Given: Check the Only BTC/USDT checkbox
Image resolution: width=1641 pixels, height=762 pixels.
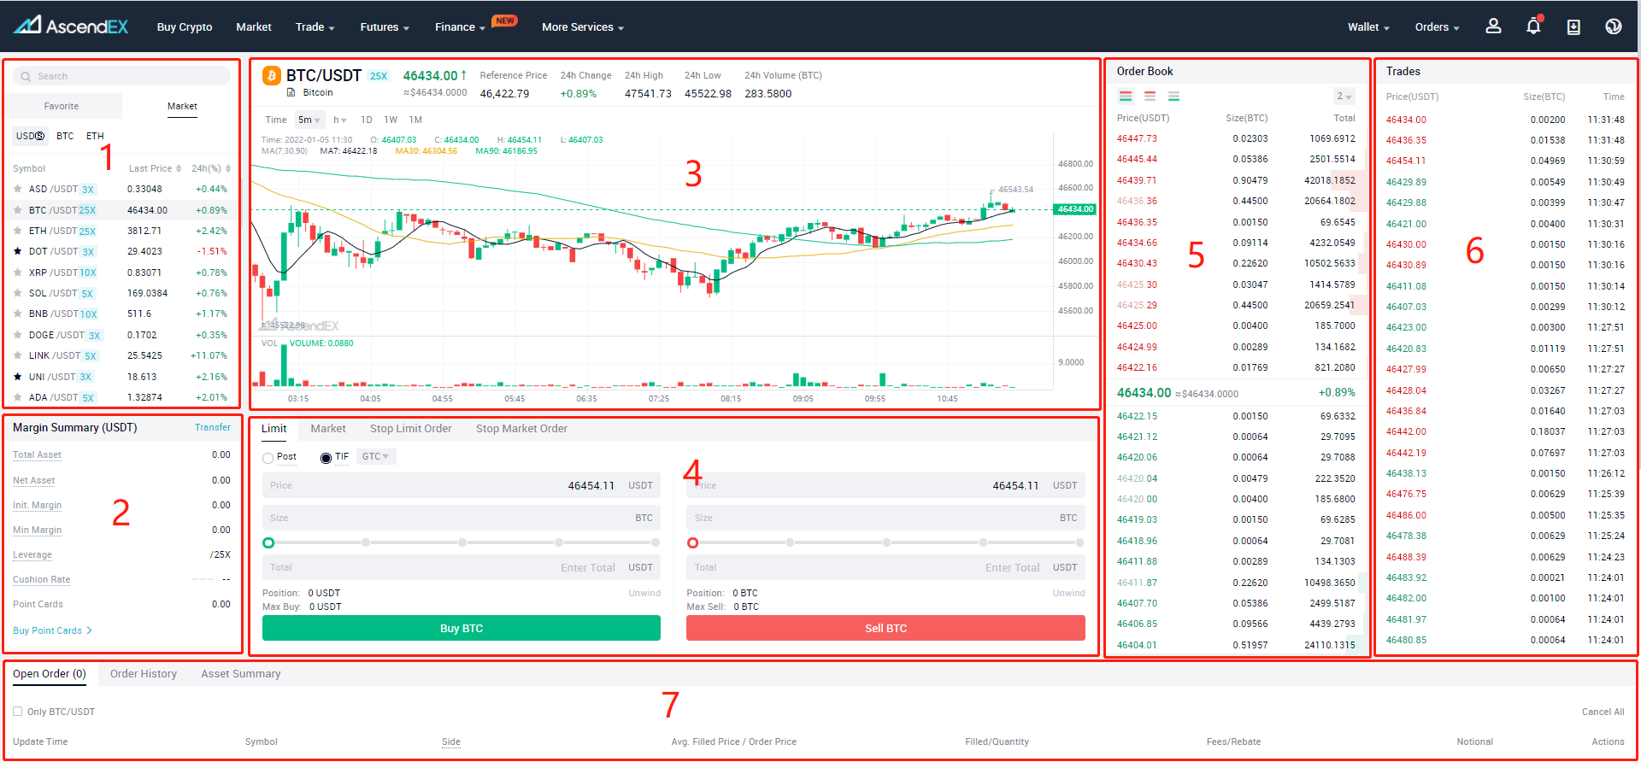Looking at the screenshot, I should click(x=17, y=711).
